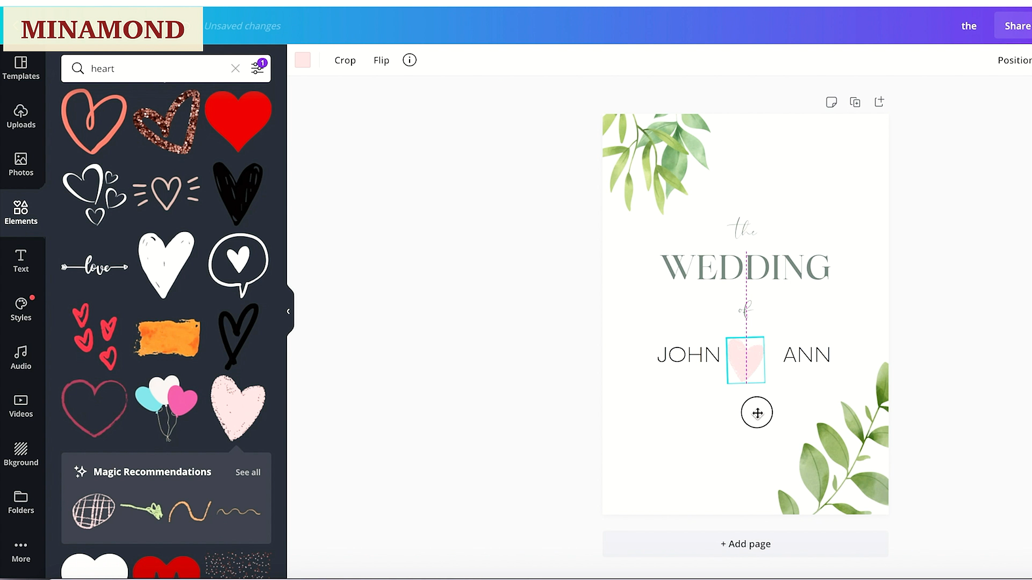Click the Crop button

click(x=345, y=60)
